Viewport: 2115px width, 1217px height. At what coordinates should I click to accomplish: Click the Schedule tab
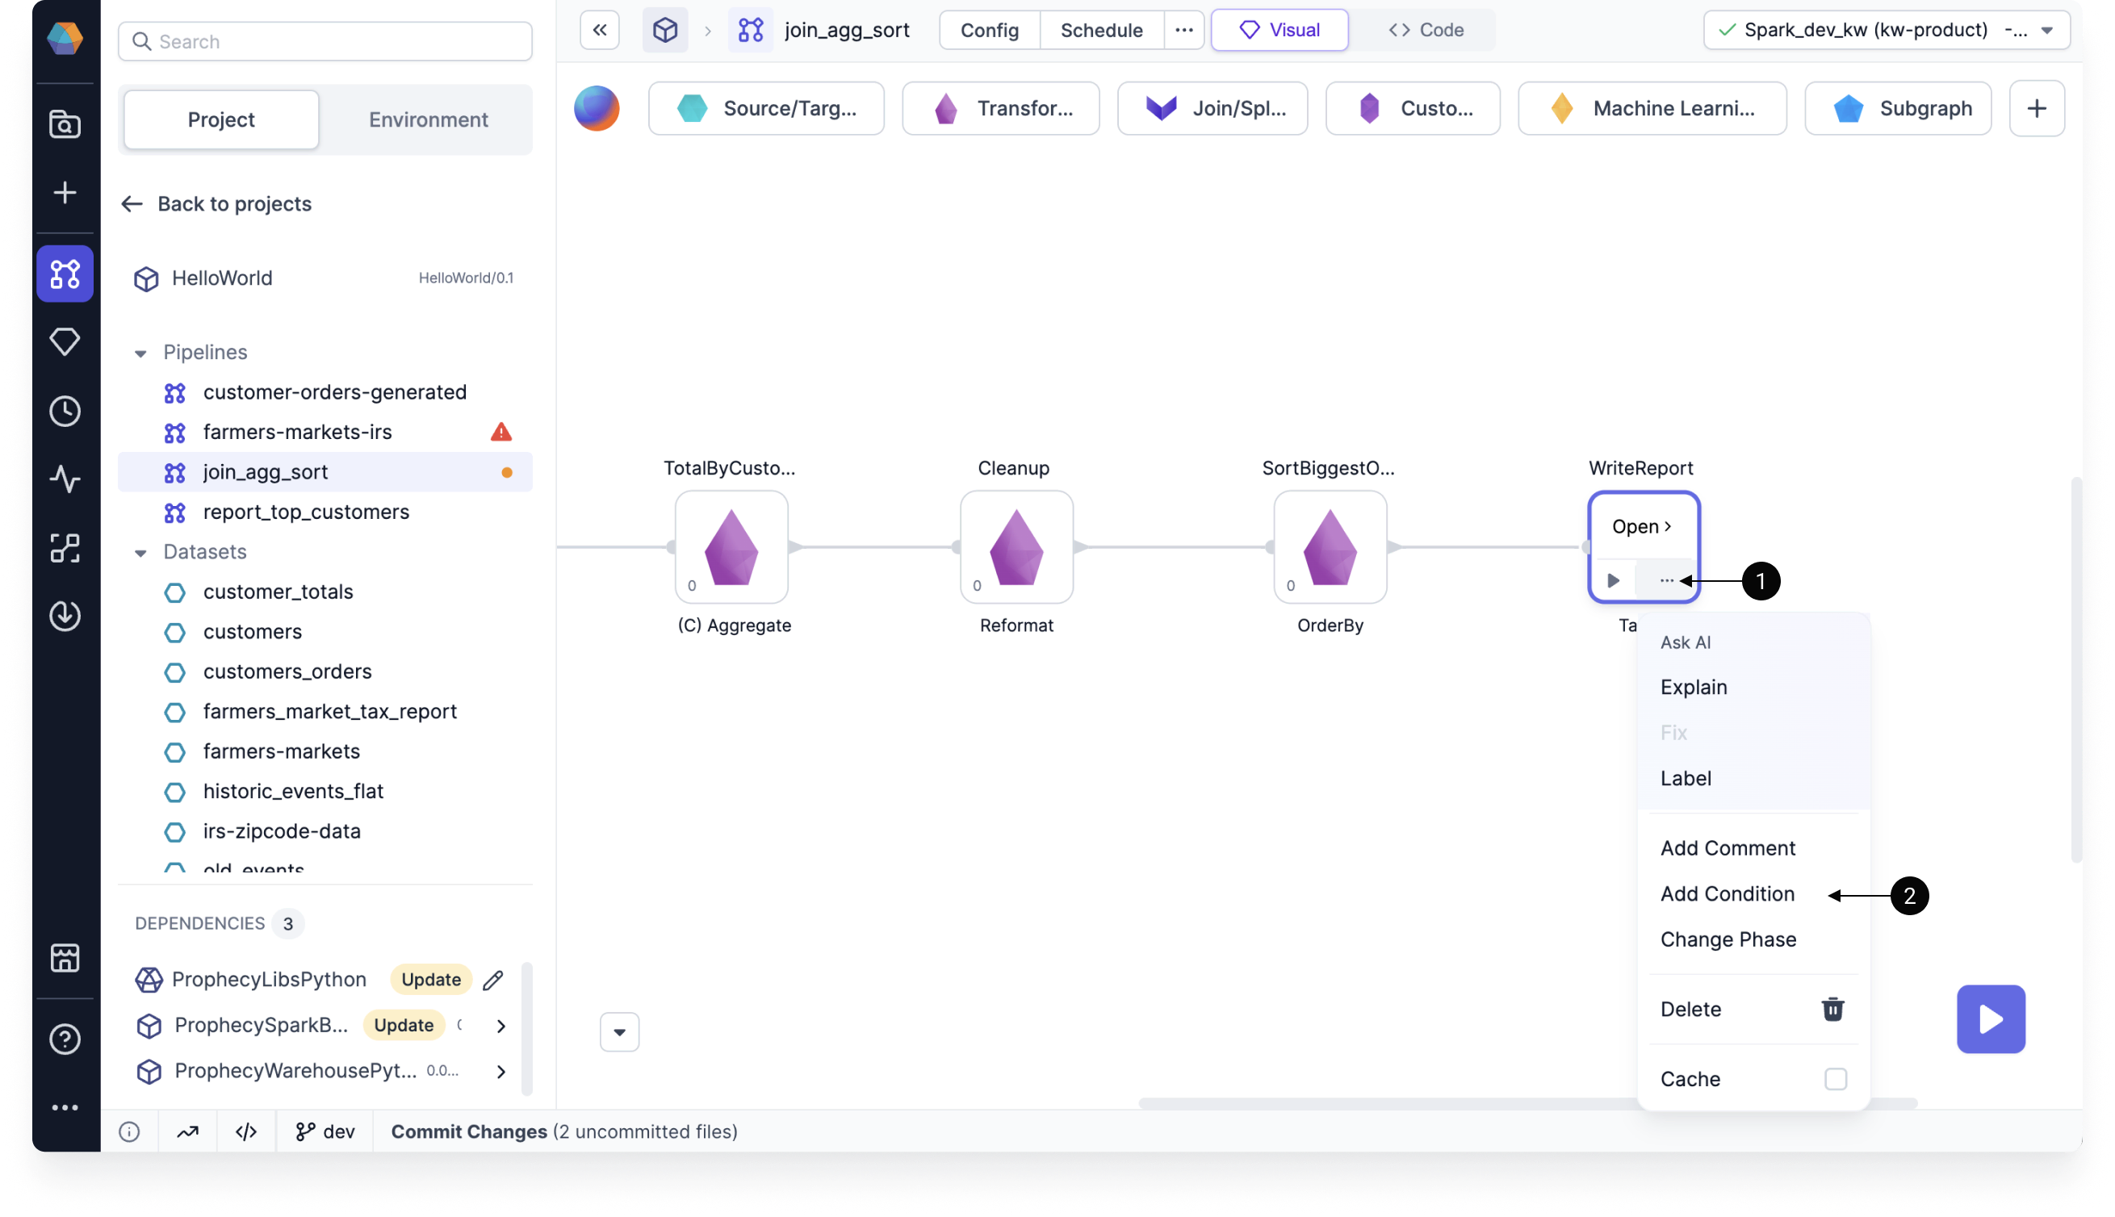(x=1101, y=29)
